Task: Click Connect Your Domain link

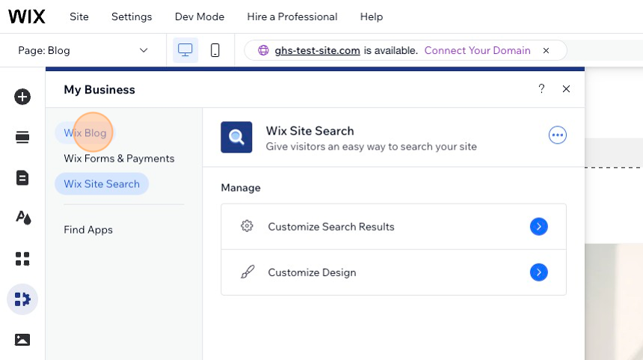Action: click(477, 51)
